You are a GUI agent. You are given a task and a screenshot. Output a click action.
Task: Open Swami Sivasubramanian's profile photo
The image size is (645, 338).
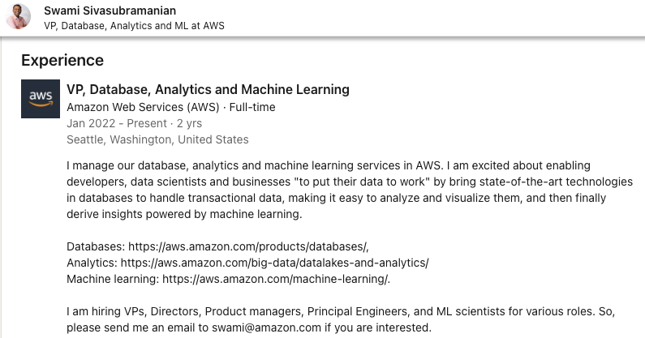[x=18, y=16]
